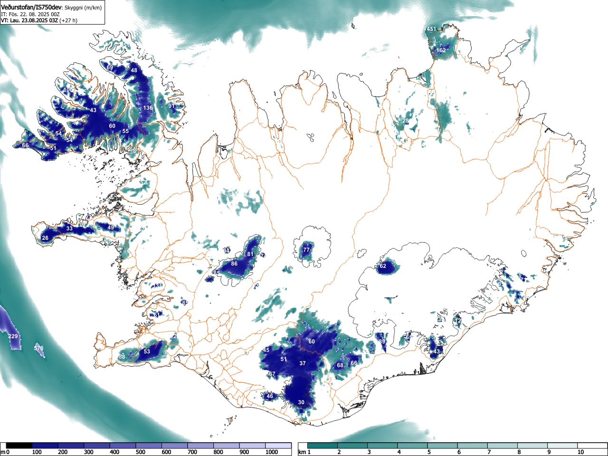
Task: Click the VT: Lau. 23.08.2025 03Z line
Action: point(29,20)
